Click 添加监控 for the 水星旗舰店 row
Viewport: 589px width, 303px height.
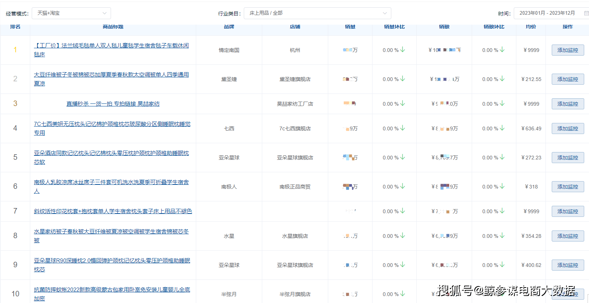[568, 236]
